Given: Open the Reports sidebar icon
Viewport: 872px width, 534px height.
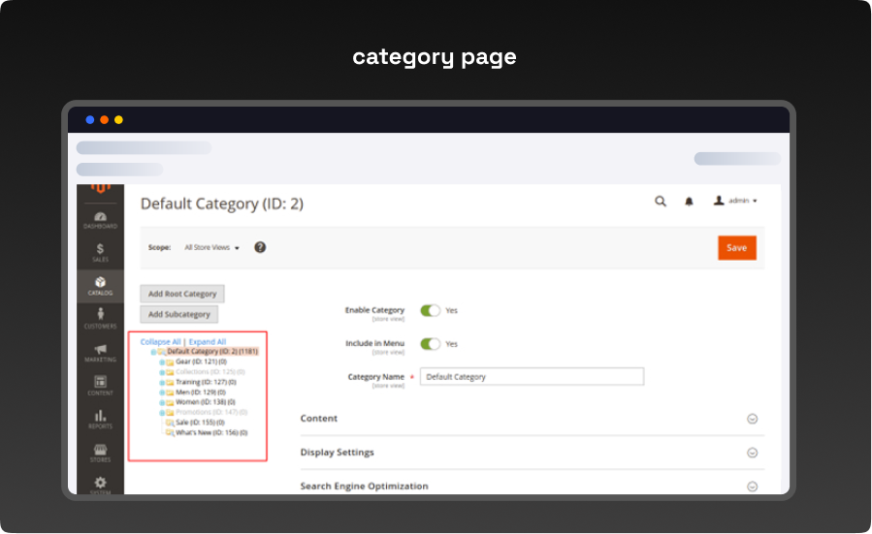Looking at the screenshot, I should click(101, 419).
